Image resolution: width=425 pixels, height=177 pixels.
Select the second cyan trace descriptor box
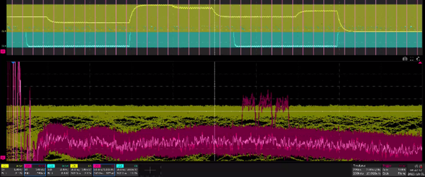pos(127,170)
